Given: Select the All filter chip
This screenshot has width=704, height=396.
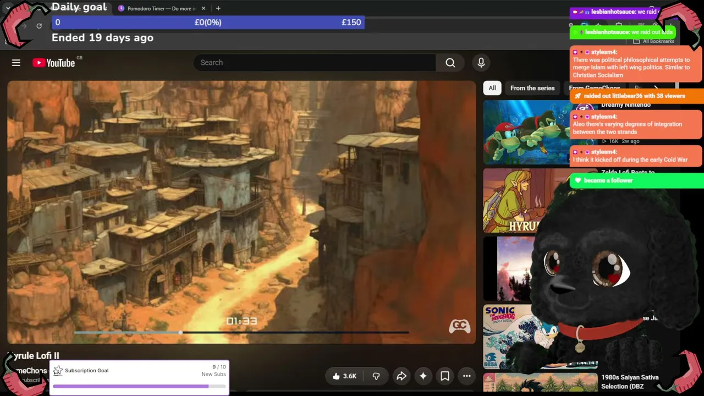Looking at the screenshot, I should point(492,88).
